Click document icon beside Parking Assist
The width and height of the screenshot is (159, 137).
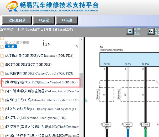2,91
